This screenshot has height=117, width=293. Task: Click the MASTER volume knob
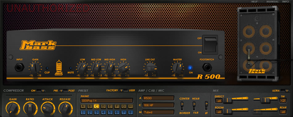tap(177, 68)
